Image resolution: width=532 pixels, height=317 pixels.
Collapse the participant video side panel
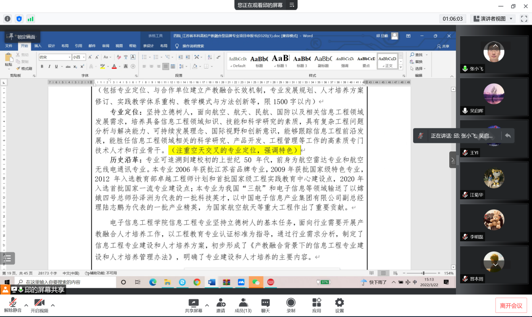(x=453, y=160)
